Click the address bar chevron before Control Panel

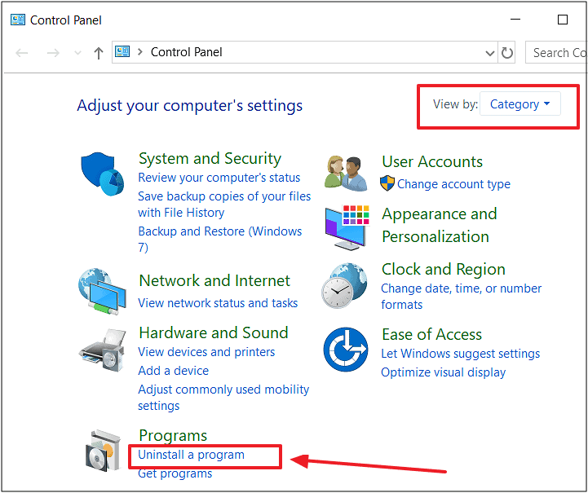click(140, 52)
